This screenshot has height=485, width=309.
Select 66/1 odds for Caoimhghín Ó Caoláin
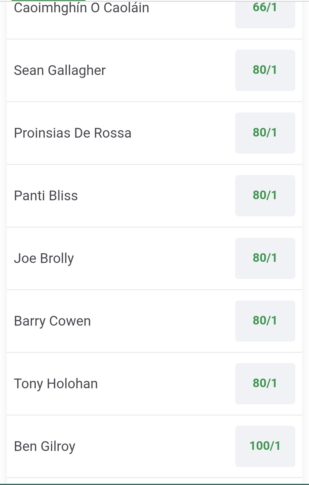[x=265, y=11]
